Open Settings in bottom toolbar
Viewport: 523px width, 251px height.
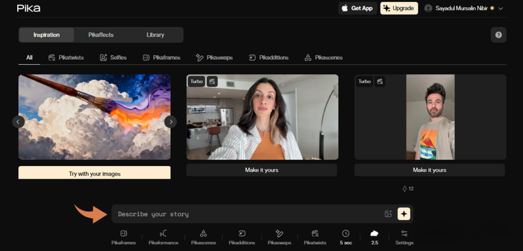[404, 237]
